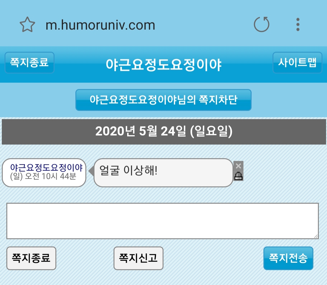This screenshot has height=285, width=327.
Task: Reload the page using the refresh icon
Action: pos(262,25)
